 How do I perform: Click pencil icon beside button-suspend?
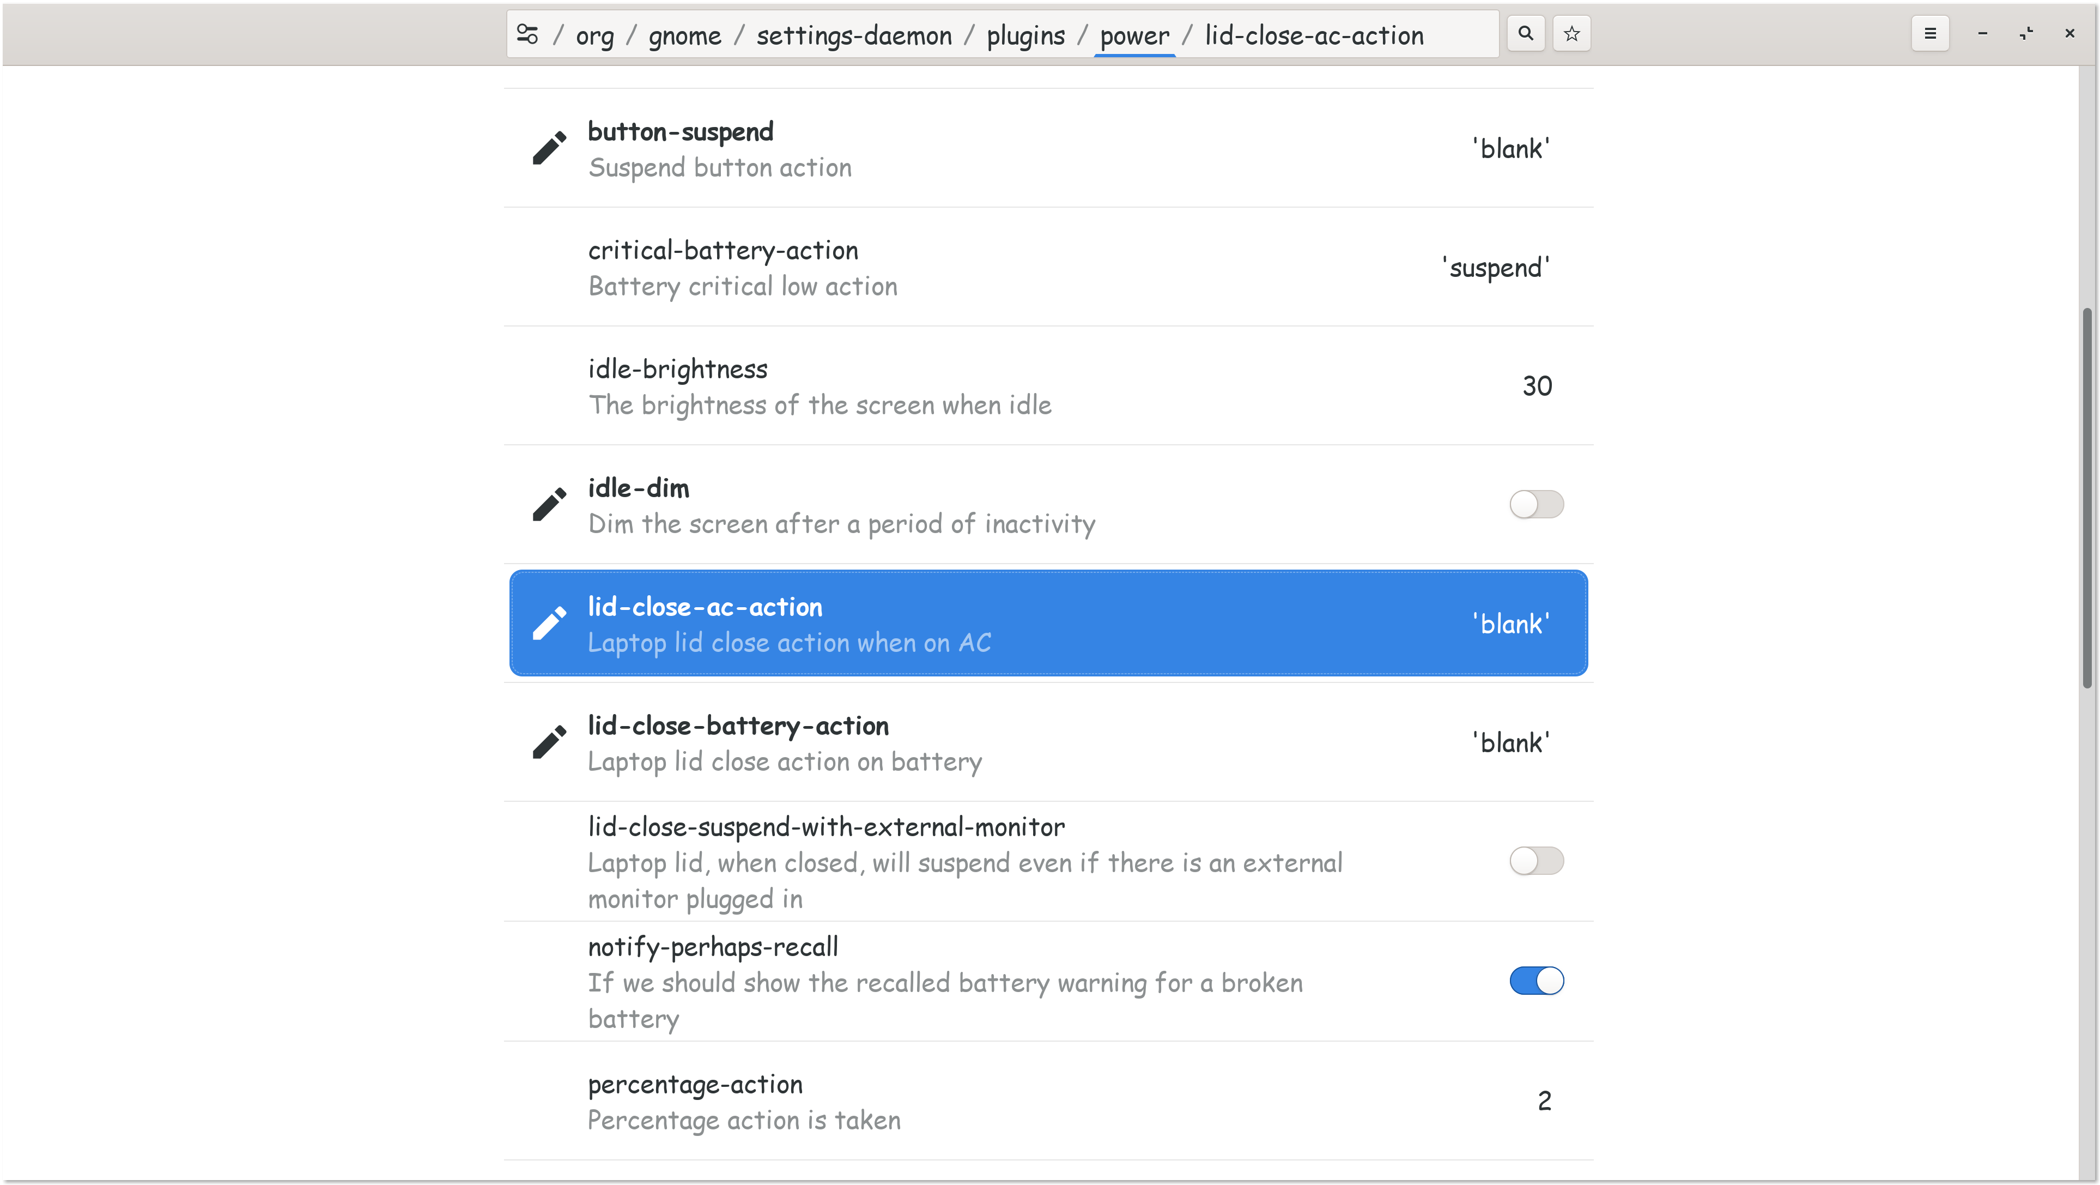point(549,148)
